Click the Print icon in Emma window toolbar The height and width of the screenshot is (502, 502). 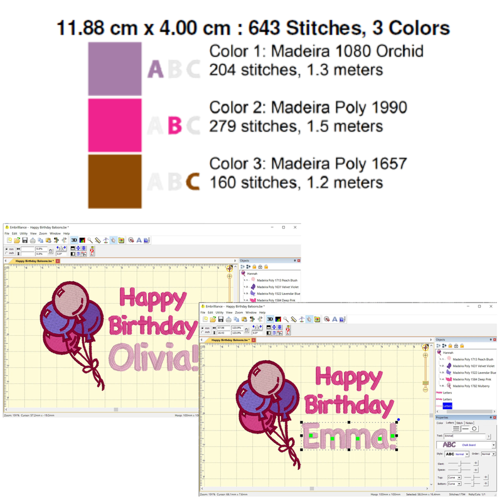click(x=228, y=319)
